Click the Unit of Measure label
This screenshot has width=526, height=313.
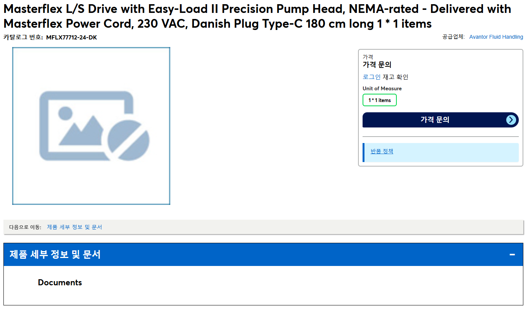coord(382,88)
